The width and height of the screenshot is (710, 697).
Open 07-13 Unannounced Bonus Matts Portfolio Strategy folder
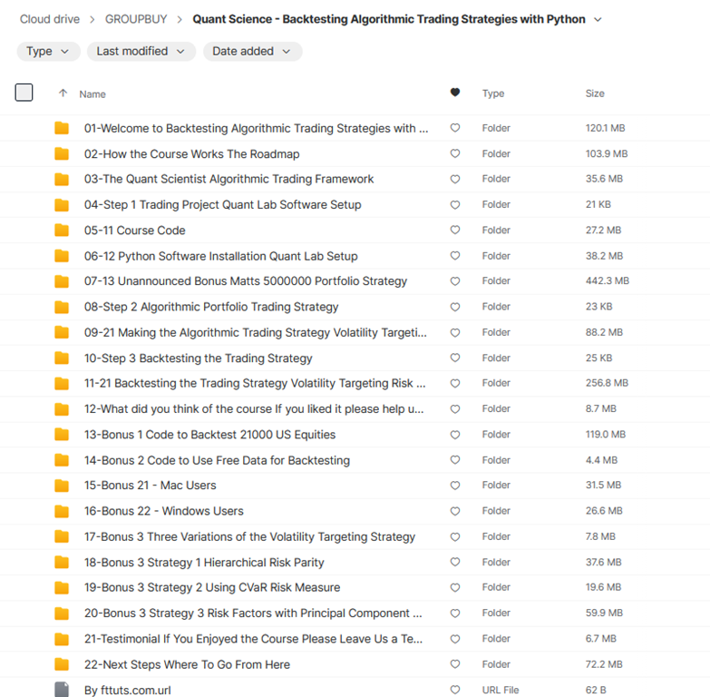point(246,281)
